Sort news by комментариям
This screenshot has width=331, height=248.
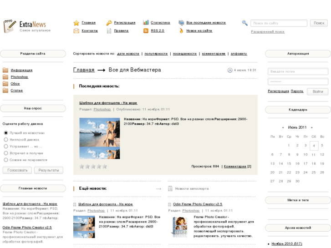tap(214, 54)
